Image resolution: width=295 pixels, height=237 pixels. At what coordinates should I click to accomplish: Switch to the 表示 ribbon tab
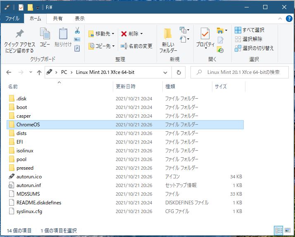pos(79,19)
